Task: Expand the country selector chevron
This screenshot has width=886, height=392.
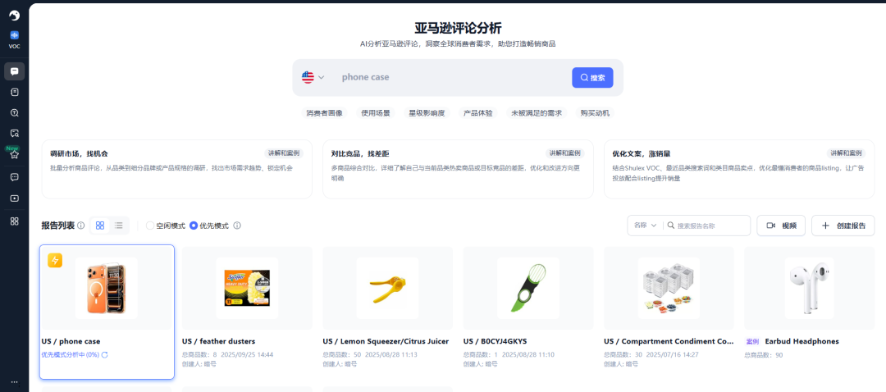Action: click(x=322, y=77)
